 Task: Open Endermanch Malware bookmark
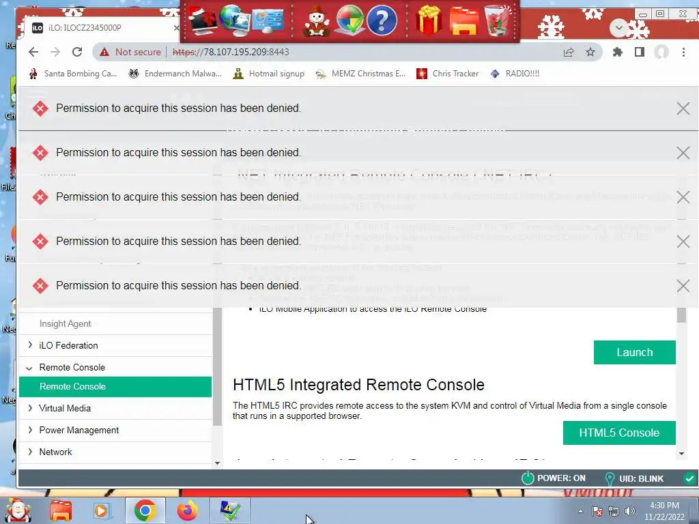tap(175, 74)
